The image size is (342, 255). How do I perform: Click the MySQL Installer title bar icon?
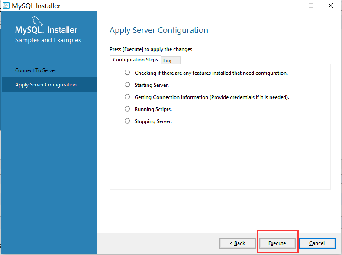coord(6,5)
